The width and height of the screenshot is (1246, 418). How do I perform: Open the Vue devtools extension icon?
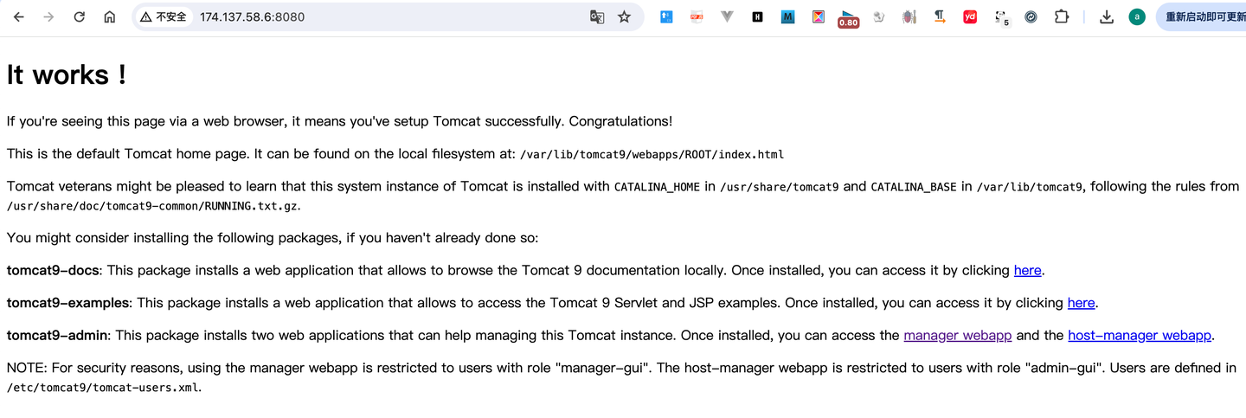point(727,16)
